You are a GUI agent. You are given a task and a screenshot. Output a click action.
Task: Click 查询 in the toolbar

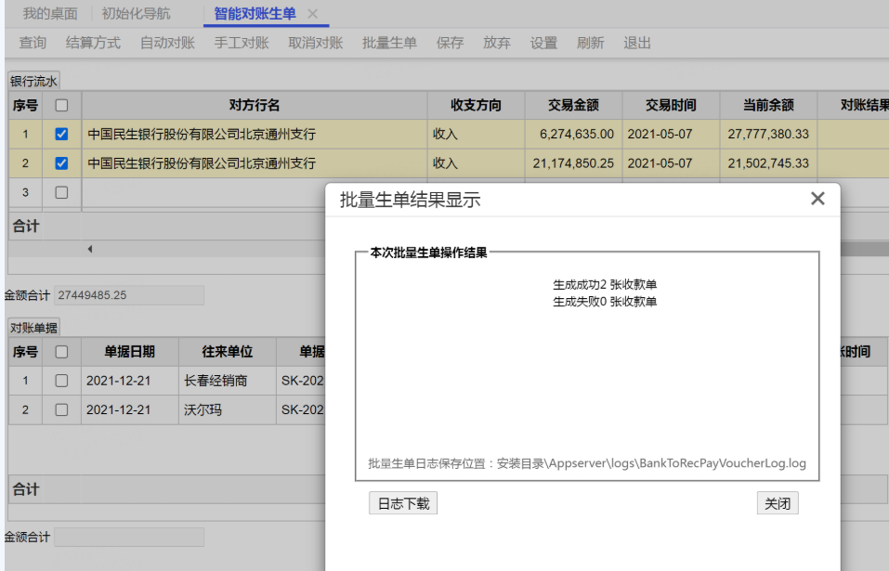click(x=33, y=43)
